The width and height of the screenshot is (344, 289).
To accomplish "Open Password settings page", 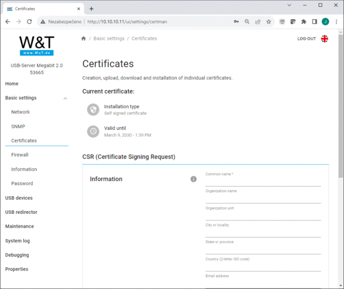I will 22,183.
